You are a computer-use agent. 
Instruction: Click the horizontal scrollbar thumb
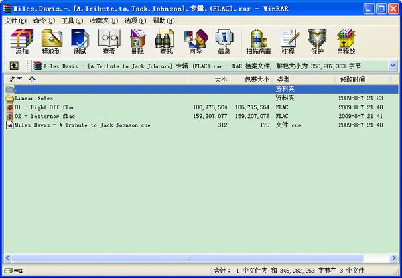pos(188,258)
